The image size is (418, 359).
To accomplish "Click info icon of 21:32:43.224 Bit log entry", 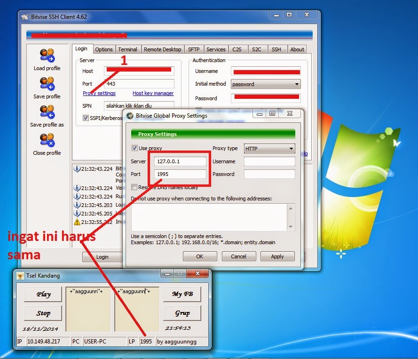I will point(77,169).
